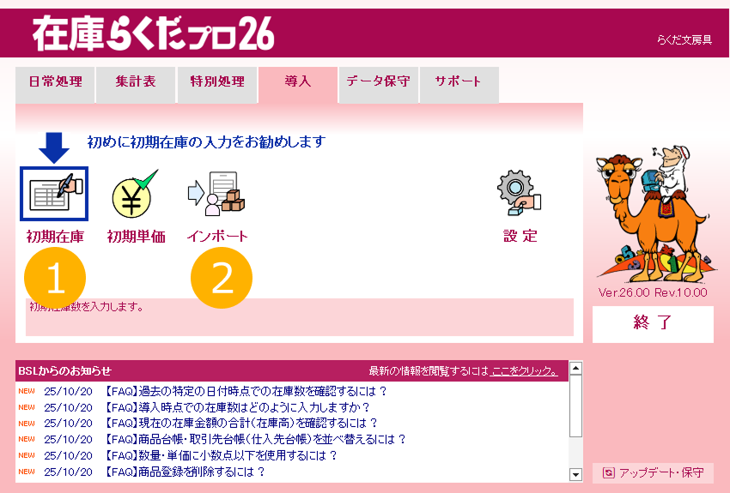Click the orange circle numbered 1

[x=55, y=278]
